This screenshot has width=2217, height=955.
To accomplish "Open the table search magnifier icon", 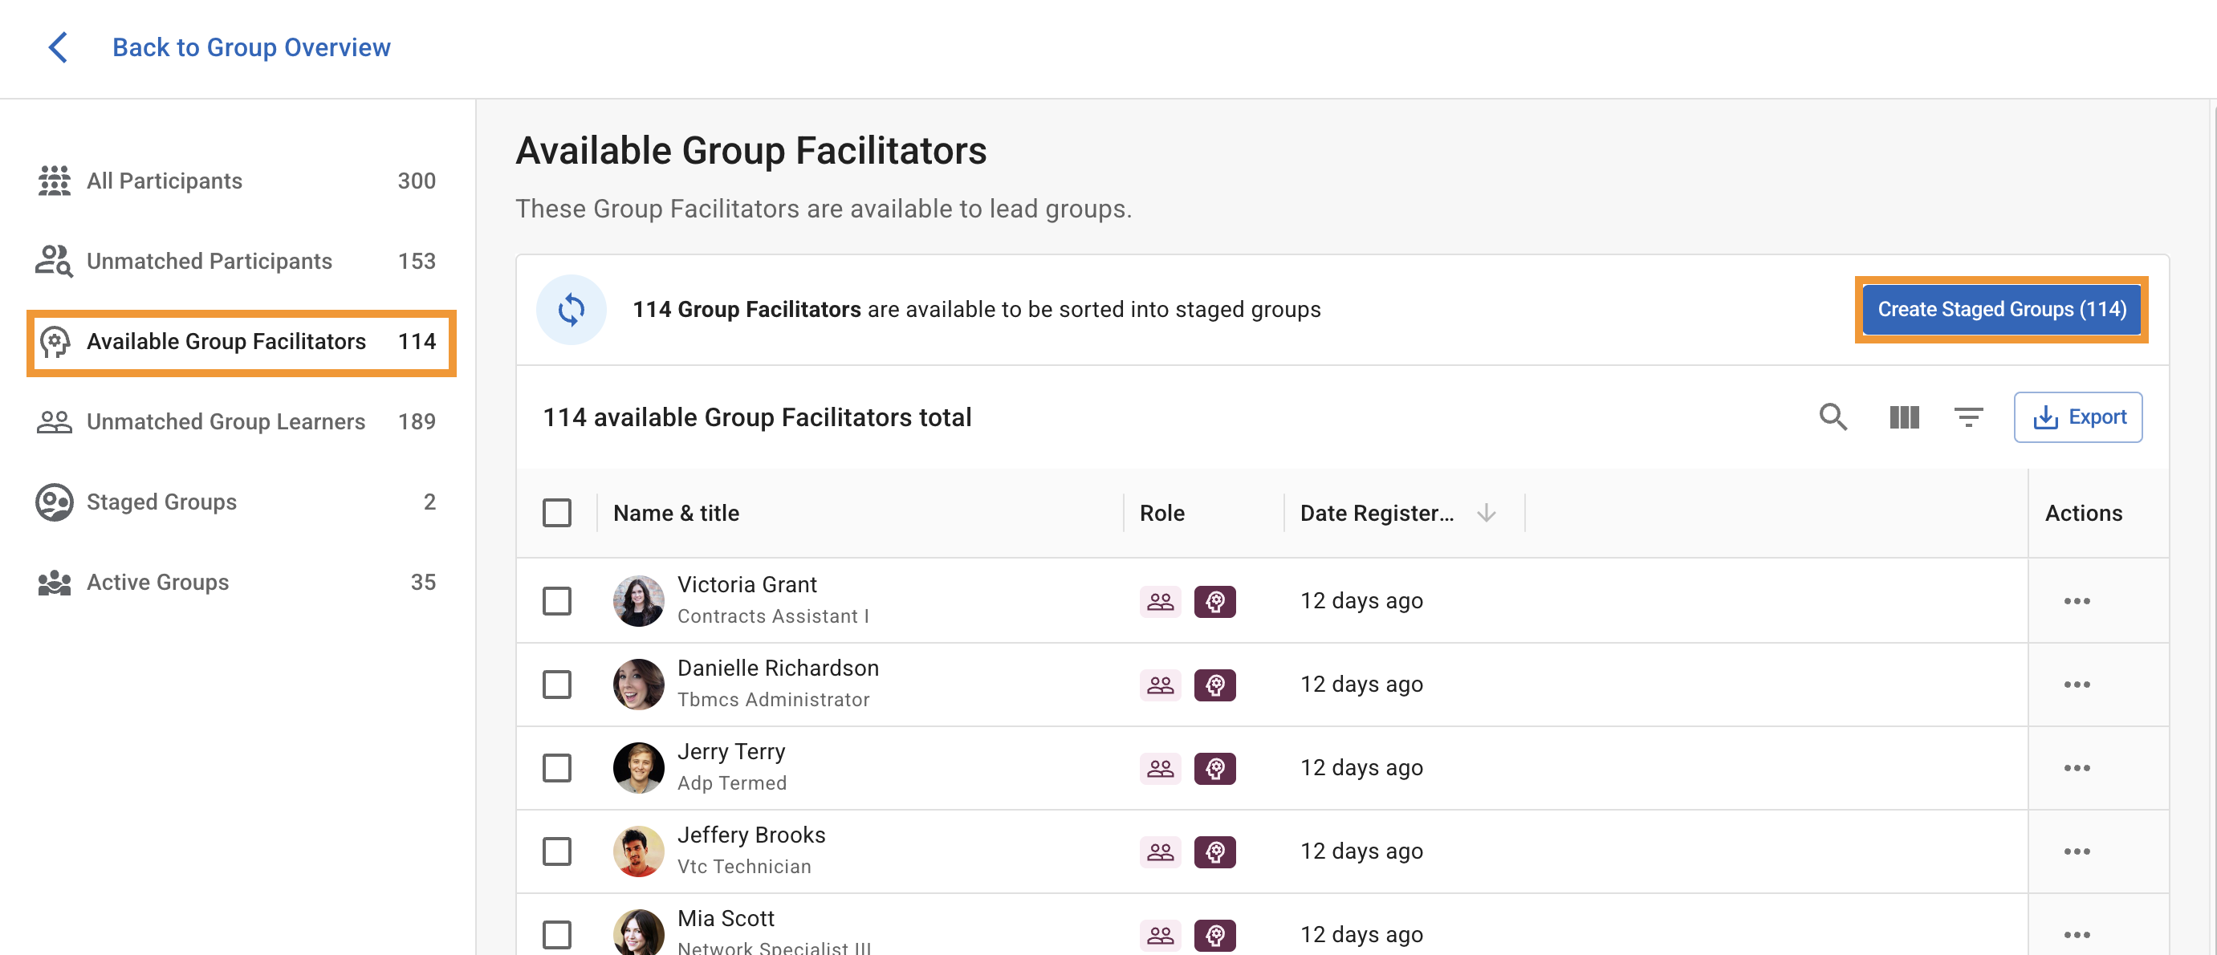I will click(x=1833, y=417).
